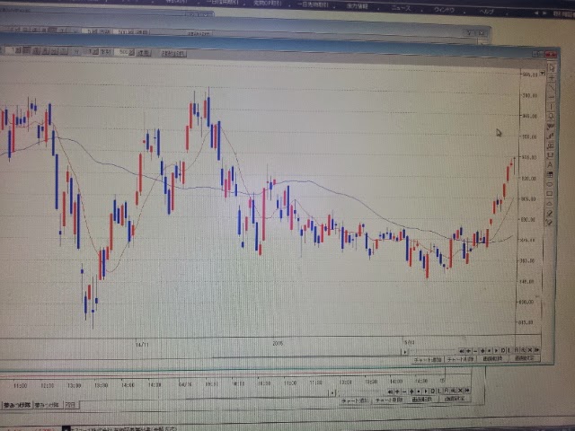Open ヘルプ menu in top menu bar
The width and height of the screenshot is (575, 431).
(487, 12)
